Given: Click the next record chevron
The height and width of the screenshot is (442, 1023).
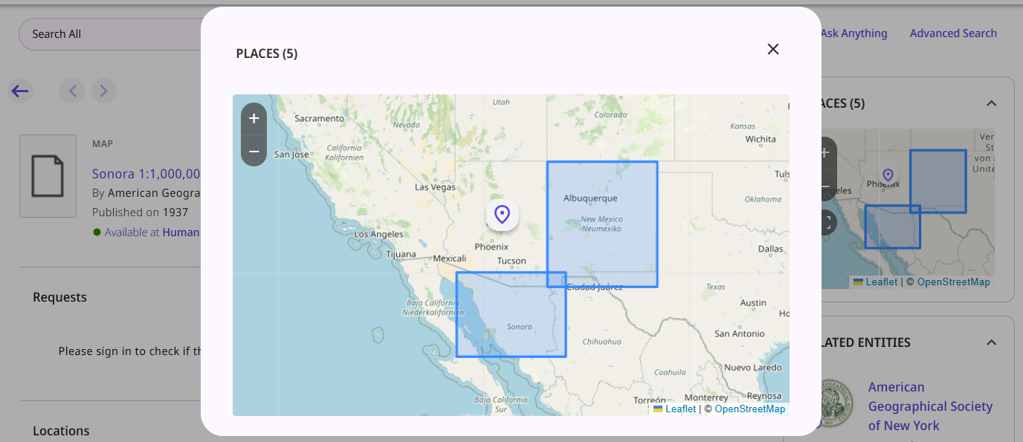Looking at the screenshot, I should point(103,90).
